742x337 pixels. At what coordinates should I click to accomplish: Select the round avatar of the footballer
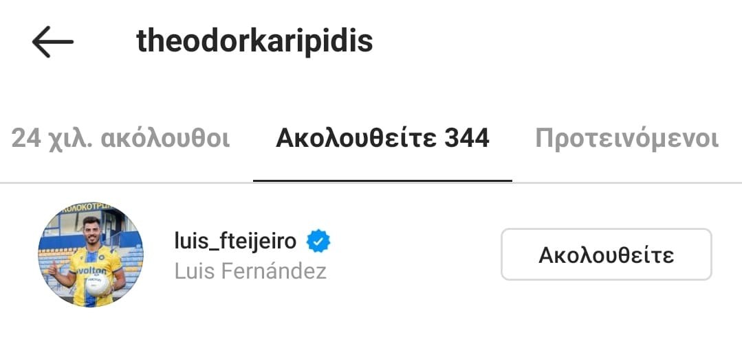[90, 255]
